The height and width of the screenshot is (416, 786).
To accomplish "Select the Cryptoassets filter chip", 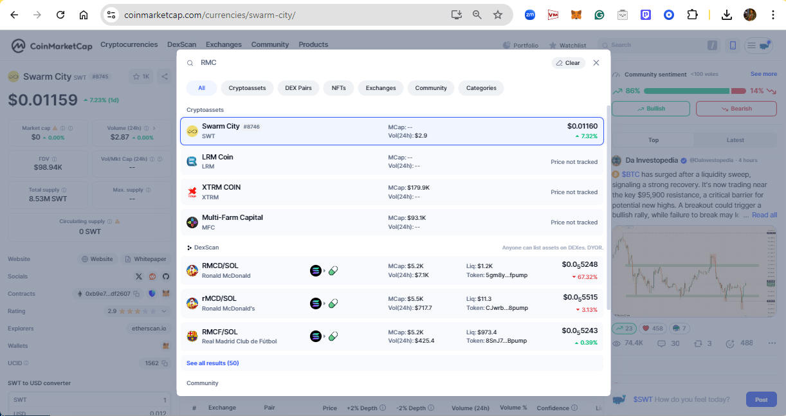I will click(247, 88).
